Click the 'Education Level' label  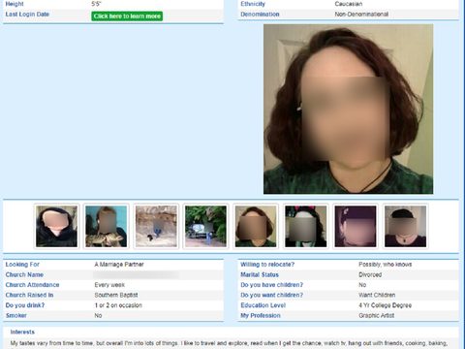[263, 305]
